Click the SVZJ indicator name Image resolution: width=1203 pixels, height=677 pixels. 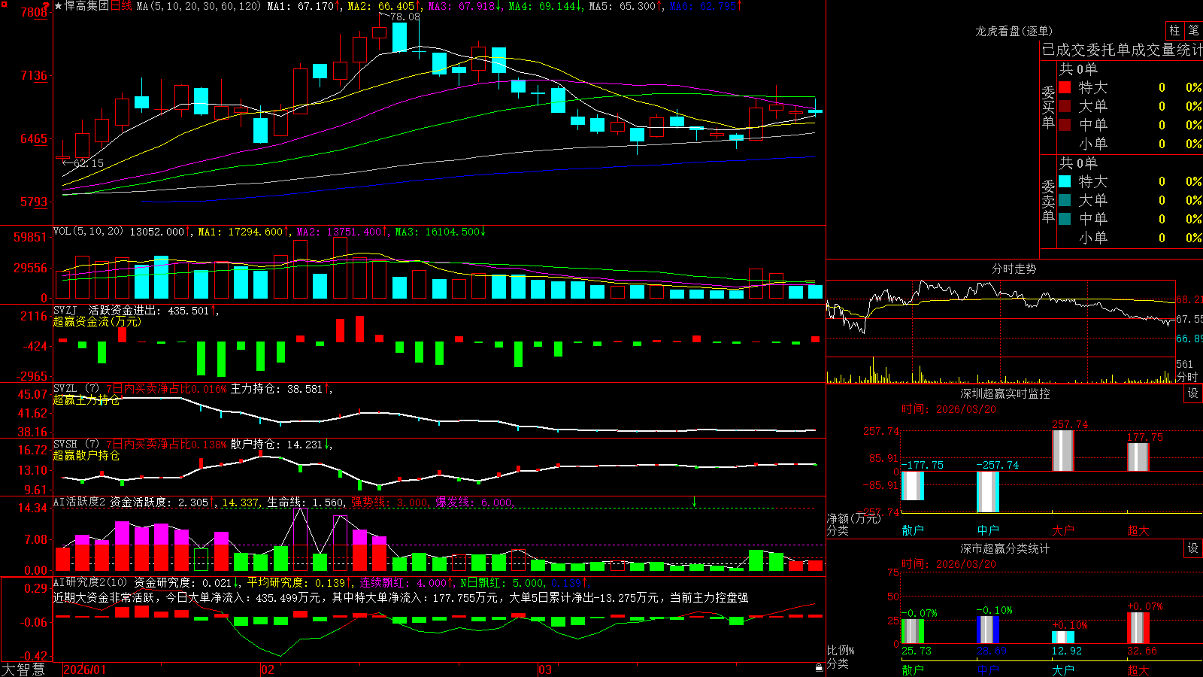pos(65,311)
